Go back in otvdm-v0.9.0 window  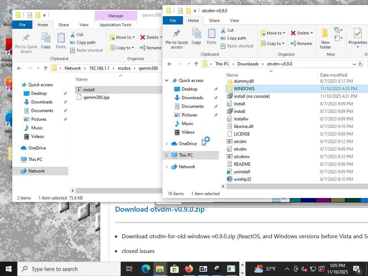[170, 64]
